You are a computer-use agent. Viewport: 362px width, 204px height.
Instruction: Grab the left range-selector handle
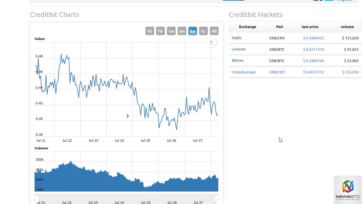click(35, 199)
